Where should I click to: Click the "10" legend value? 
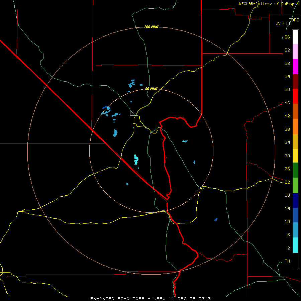(287, 221)
